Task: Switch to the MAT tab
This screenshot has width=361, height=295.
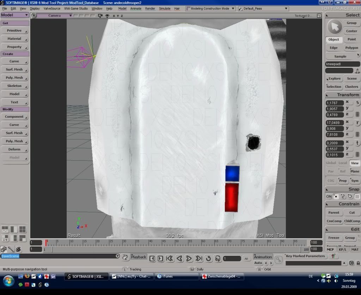Action: click(x=355, y=250)
